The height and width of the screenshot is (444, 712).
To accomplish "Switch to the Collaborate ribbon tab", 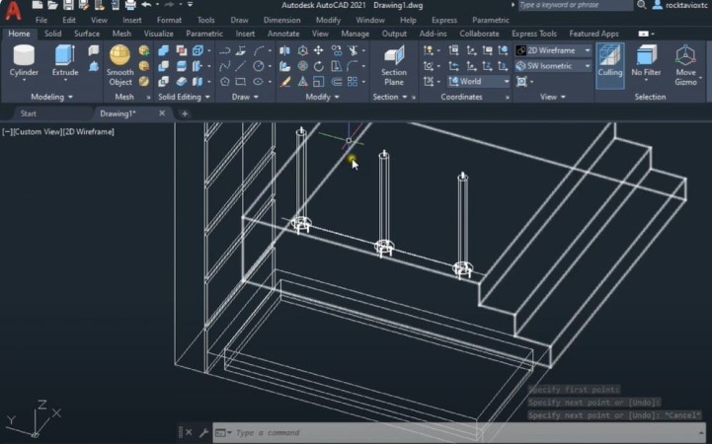I will point(479,34).
